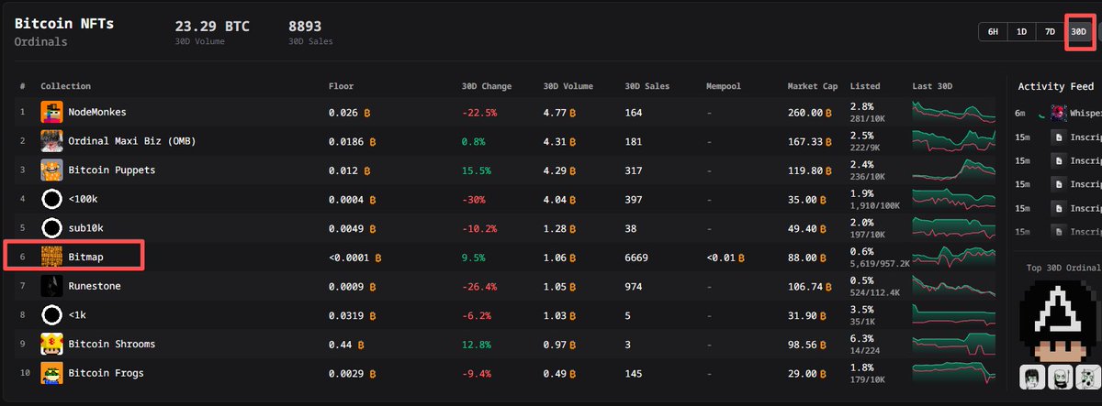Sort table by 30D Sales column
This screenshot has width=1102, height=406.
pyautogui.click(x=647, y=86)
